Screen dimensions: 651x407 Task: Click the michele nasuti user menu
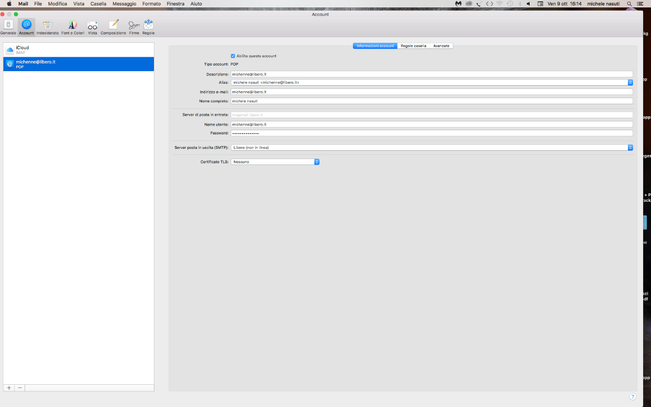pos(603,4)
